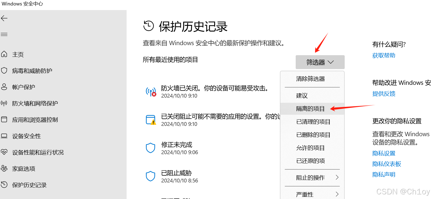
Task: Click the window icon beside 应用和浏览器控制
Action: click(4, 119)
